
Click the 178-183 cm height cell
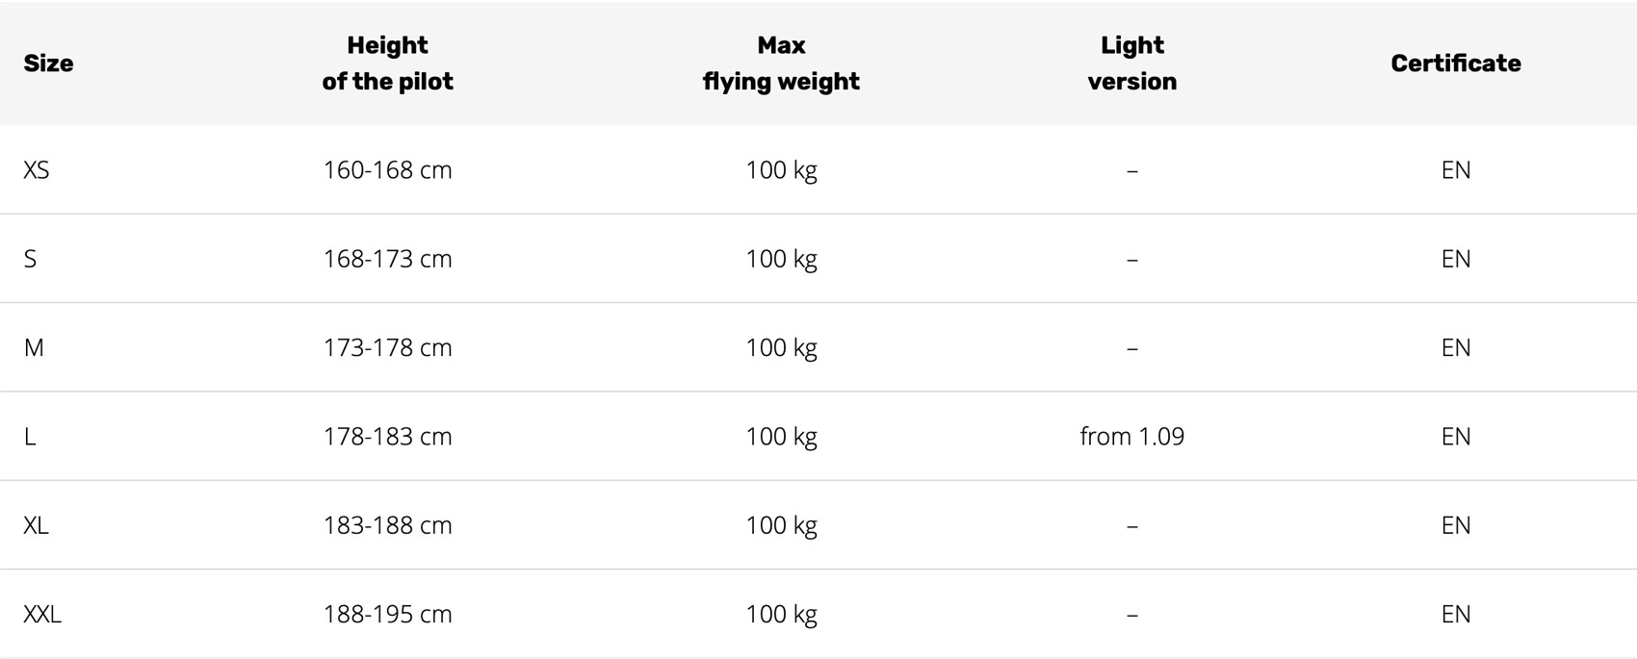click(x=387, y=437)
